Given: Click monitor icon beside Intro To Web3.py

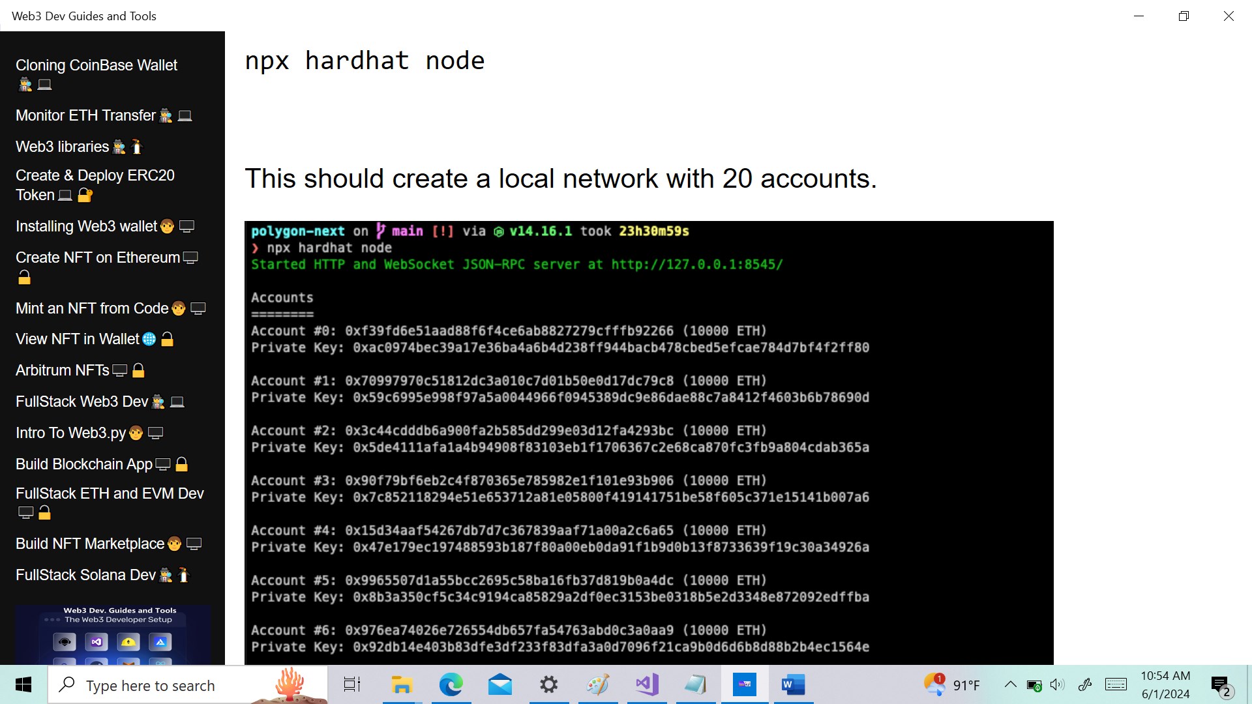Looking at the screenshot, I should pos(155,433).
